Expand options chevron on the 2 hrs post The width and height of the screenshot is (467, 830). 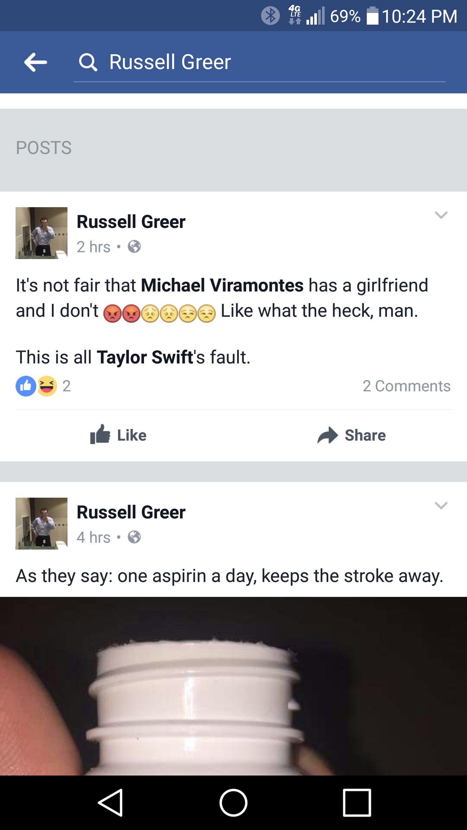(441, 215)
